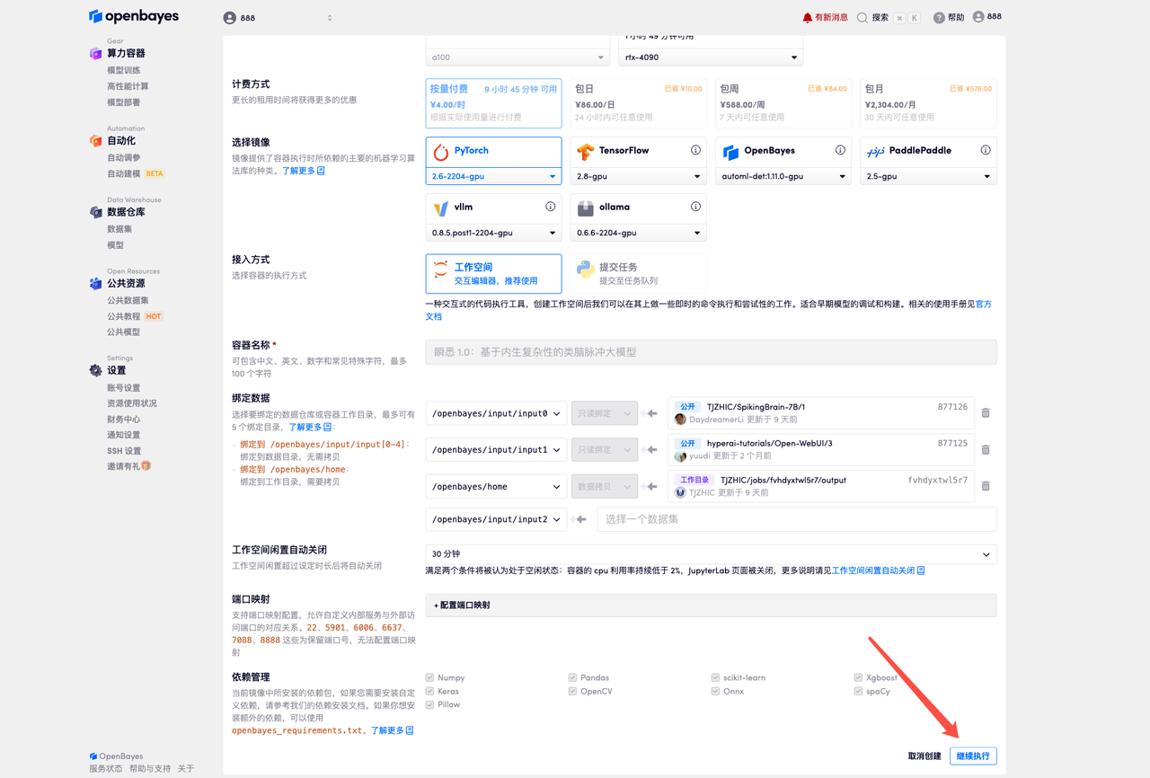Open the /openbayes/home path dropdown
Image resolution: width=1150 pixels, height=778 pixels.
point(496,486)
